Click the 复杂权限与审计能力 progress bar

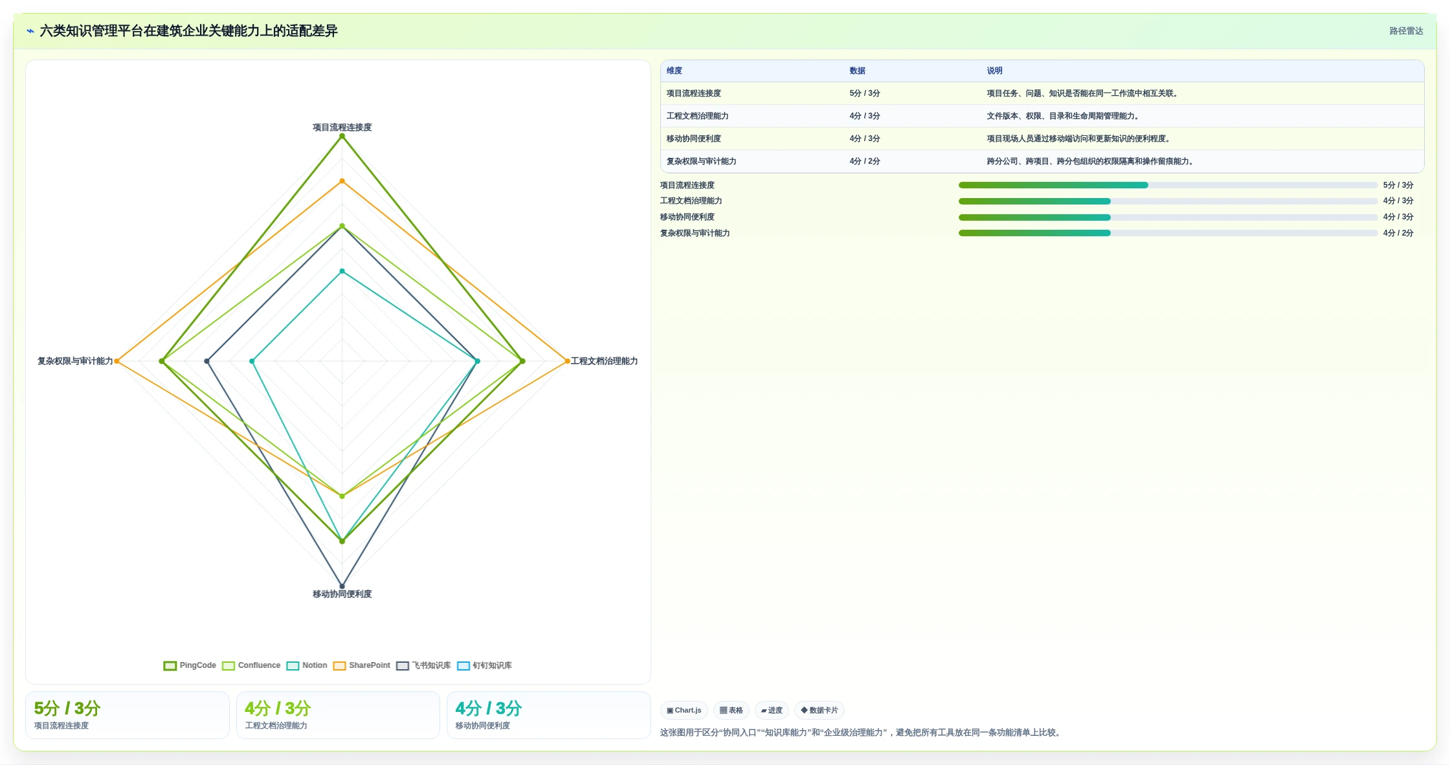[1168, 233]
